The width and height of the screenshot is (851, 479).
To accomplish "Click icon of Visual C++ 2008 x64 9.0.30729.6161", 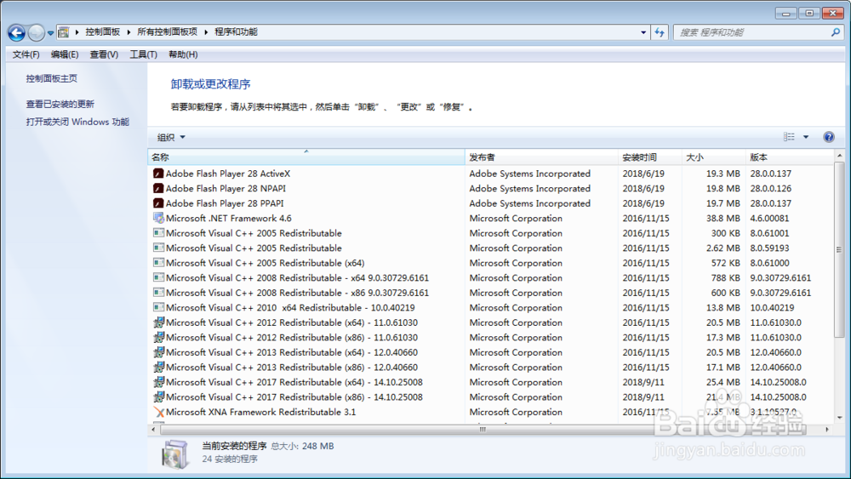I will tap(158, 277).
